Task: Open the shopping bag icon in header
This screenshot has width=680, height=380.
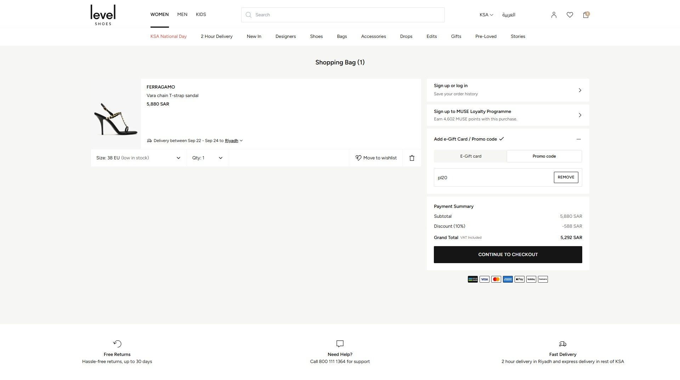Action: click(x=586, y=15)
